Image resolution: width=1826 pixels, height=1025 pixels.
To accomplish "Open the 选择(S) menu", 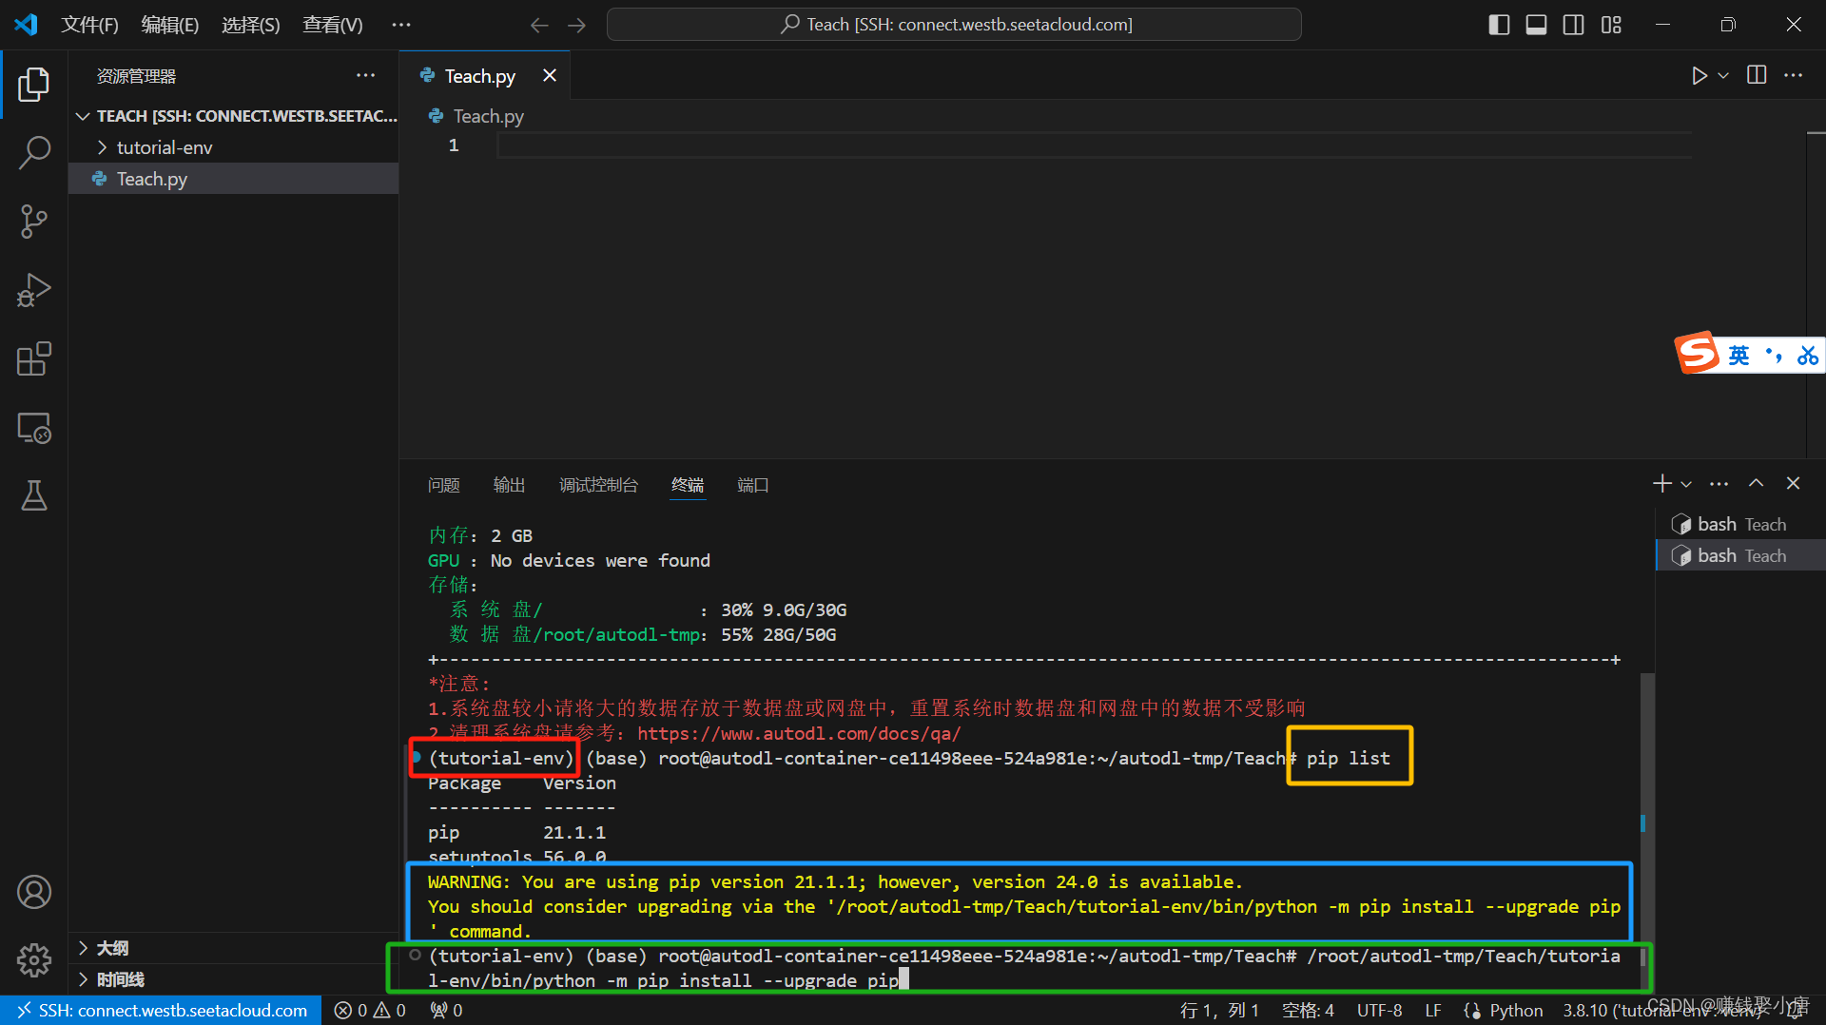I will point(251,25).
